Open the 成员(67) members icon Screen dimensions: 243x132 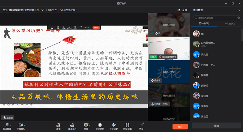[x=72, y=125]
